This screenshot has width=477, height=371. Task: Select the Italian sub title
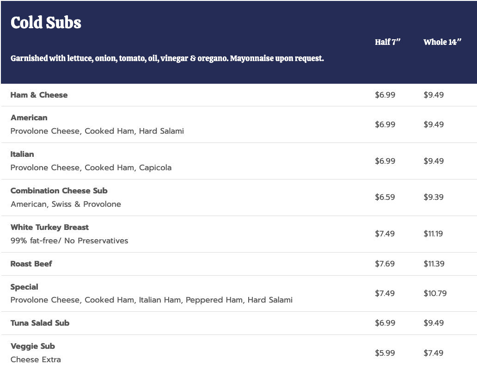(x=22, y=155)
